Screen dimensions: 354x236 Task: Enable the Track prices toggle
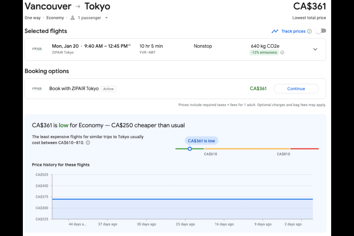321,31
